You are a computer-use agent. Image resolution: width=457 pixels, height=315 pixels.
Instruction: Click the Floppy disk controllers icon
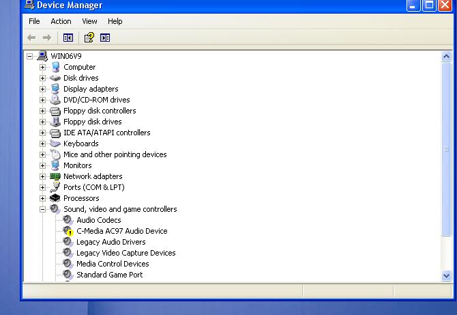[55, 111]
